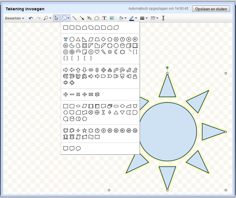Open the zoom dropdown
The width and height of the screenshot is (236, 198).
pyautogui.click(x=47, y=18)
